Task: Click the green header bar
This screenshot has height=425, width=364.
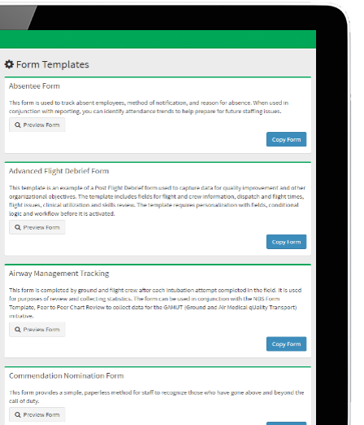Action: point(158,39)
